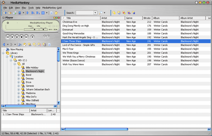This screenshot has height=136, width=212.
Task: Open the dropdown beside the magnifier icon
Action: point(105,13)
